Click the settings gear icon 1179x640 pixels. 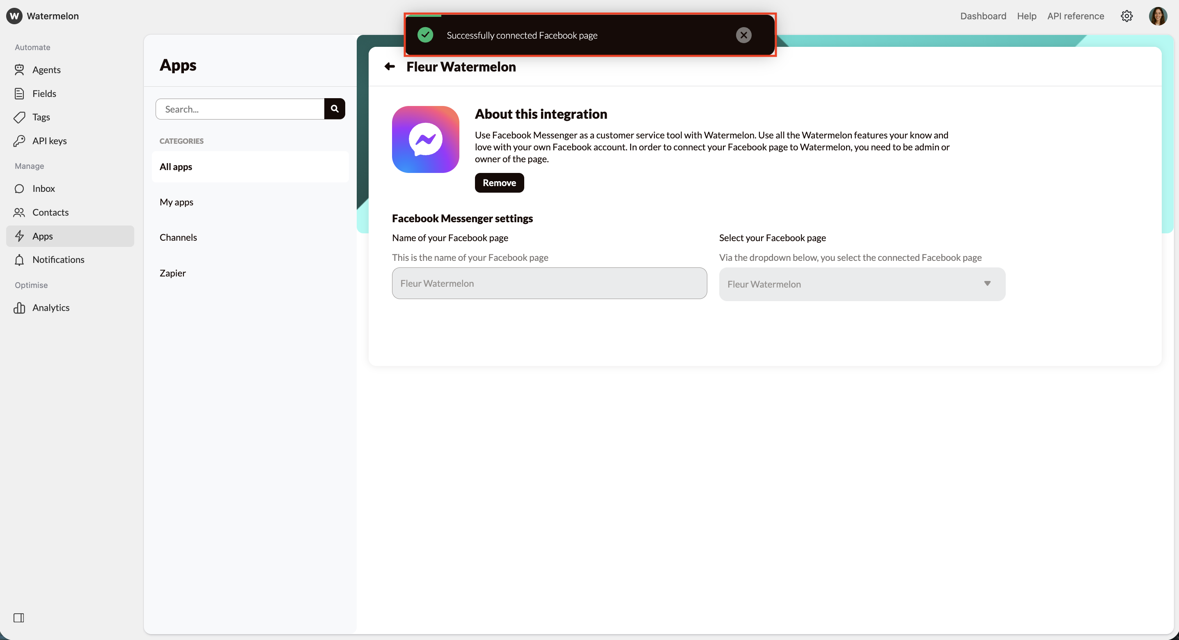click(1126, 16)
